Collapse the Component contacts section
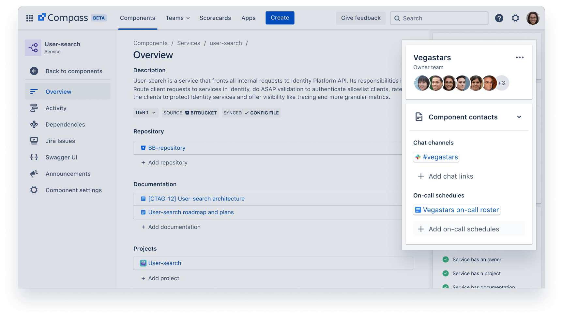 (519, 117)
